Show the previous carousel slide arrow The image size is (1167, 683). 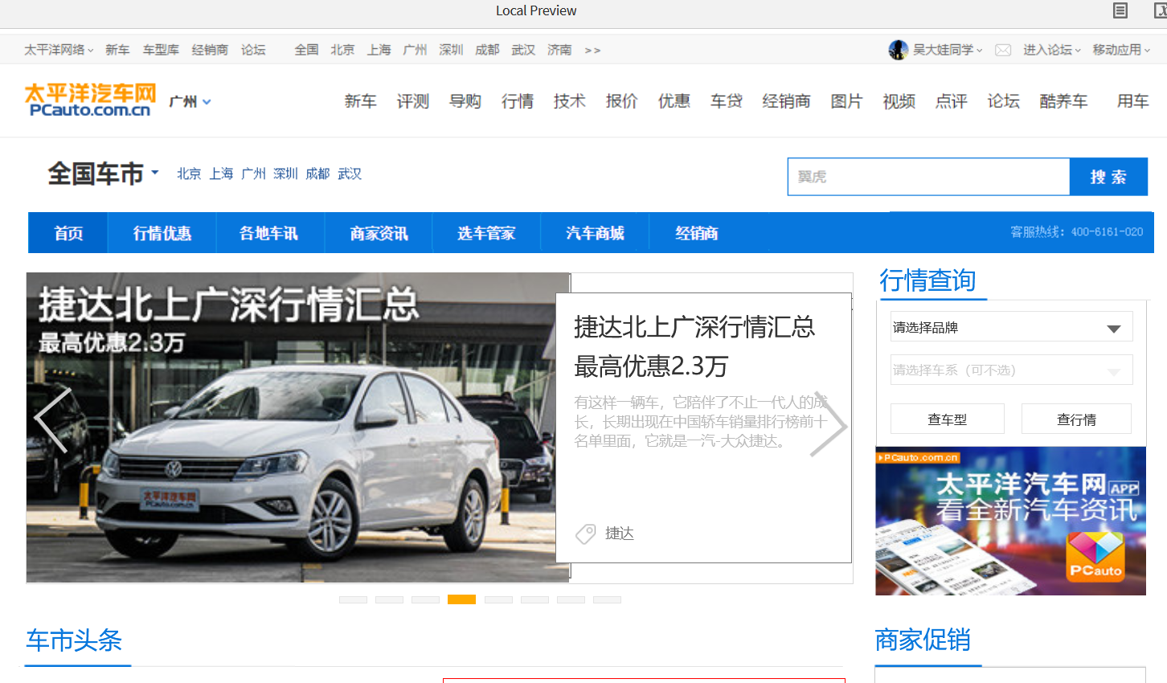point(52,420)
